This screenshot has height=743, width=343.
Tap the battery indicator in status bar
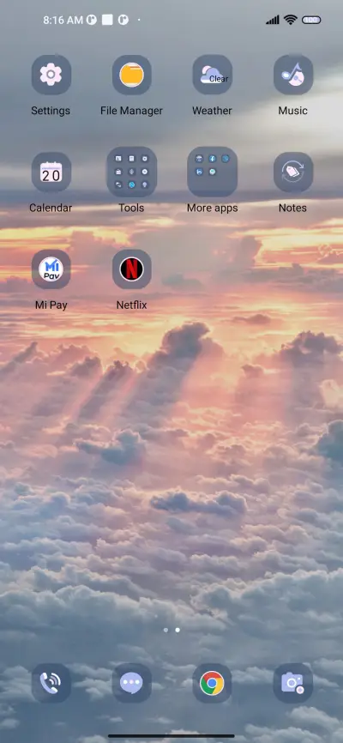(311, 20)
